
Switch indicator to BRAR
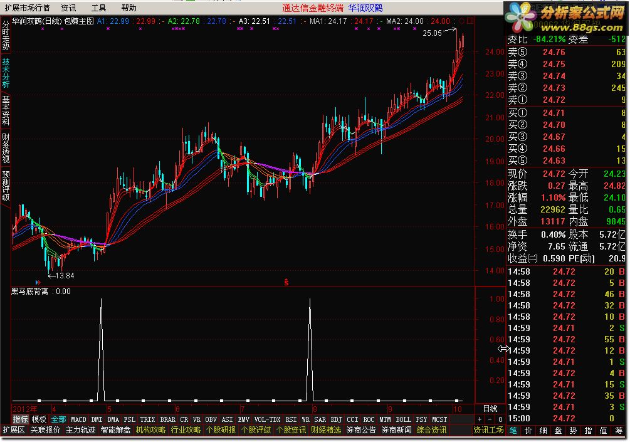(x=167, y=419)
